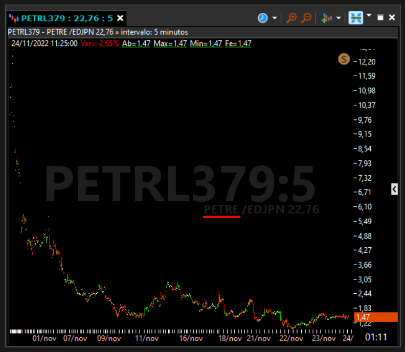Expand the add indicator dropdown arrow

pyautogui.click(x=339, y=18)
